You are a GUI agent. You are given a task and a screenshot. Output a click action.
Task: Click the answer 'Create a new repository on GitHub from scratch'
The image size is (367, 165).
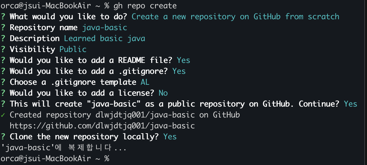tap(235, 17)
